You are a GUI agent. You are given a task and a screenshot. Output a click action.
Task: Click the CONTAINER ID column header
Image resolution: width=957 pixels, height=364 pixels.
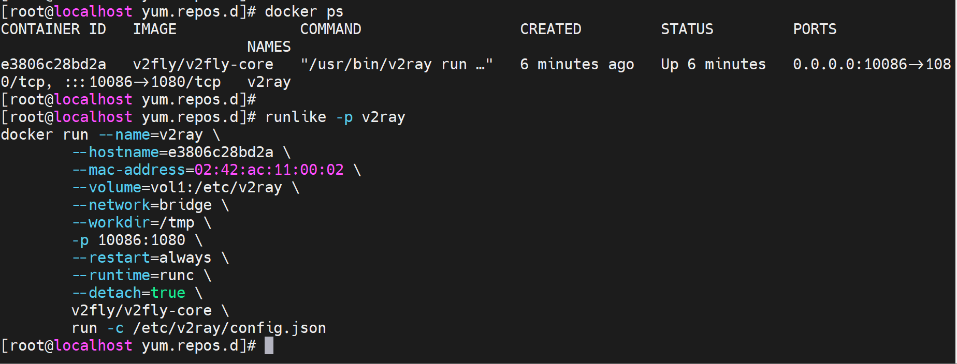click(x=53, y=29)
